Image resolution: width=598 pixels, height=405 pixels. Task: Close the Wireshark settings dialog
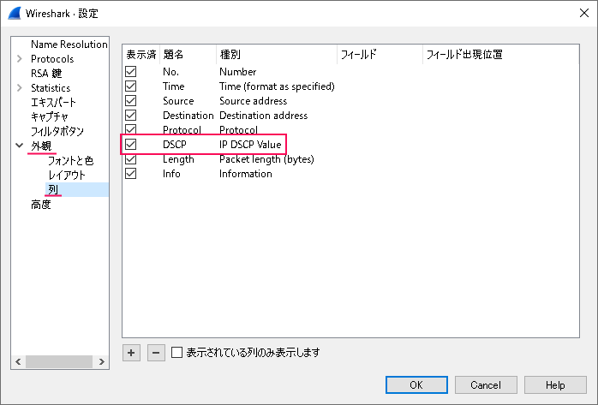[584, 13]
